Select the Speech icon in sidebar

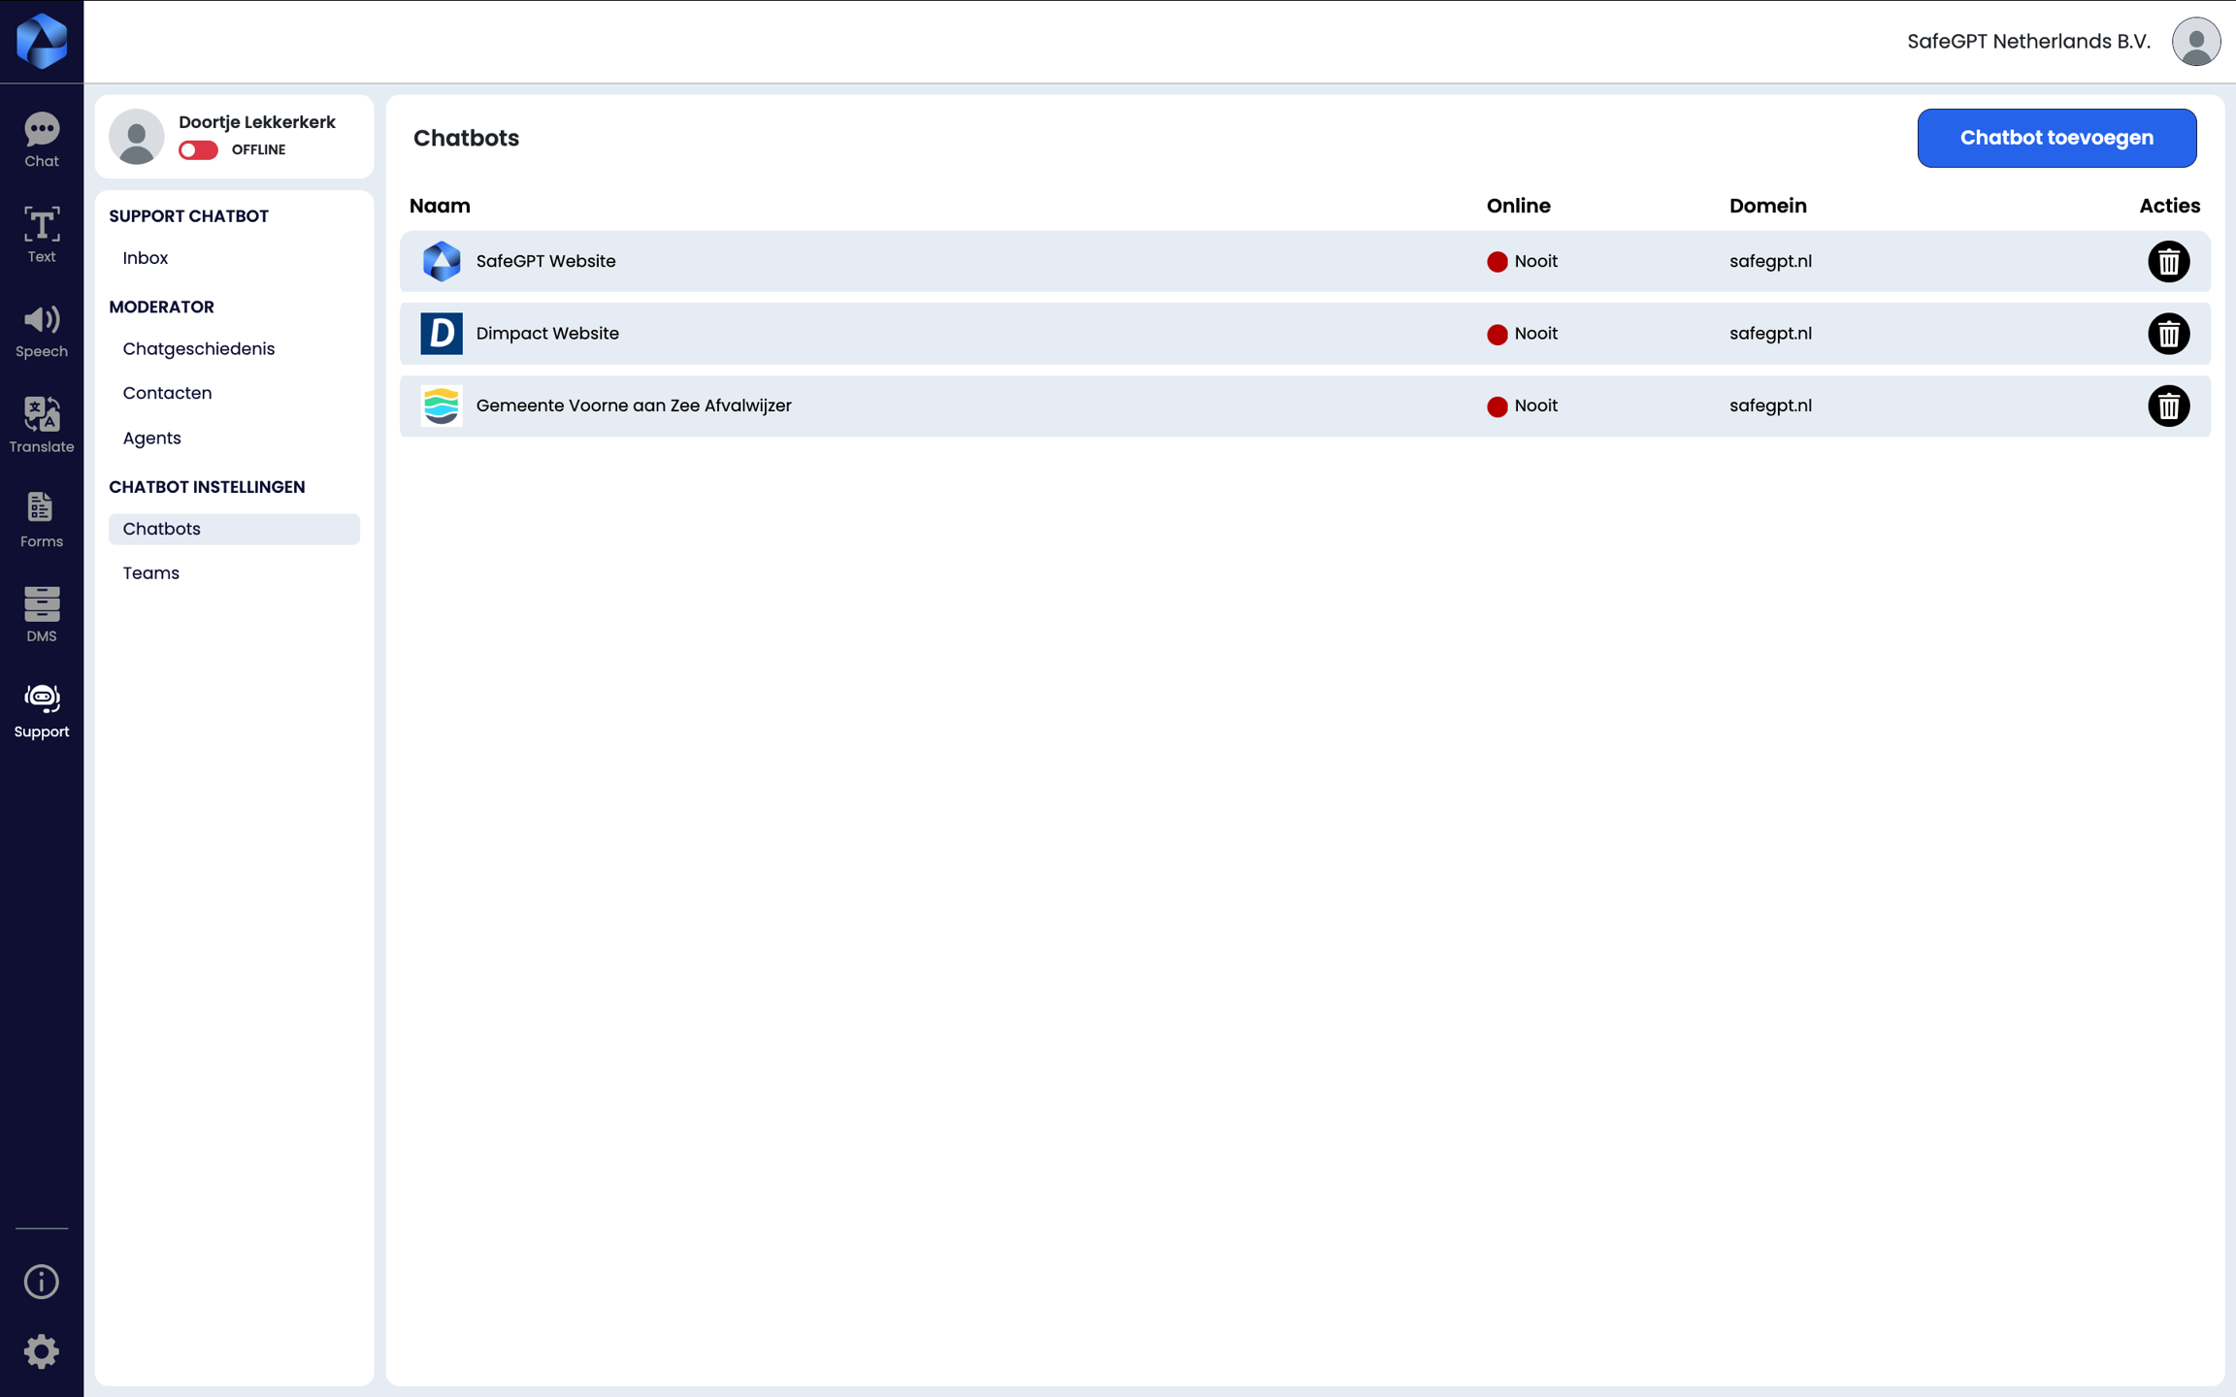click(41, 330)
